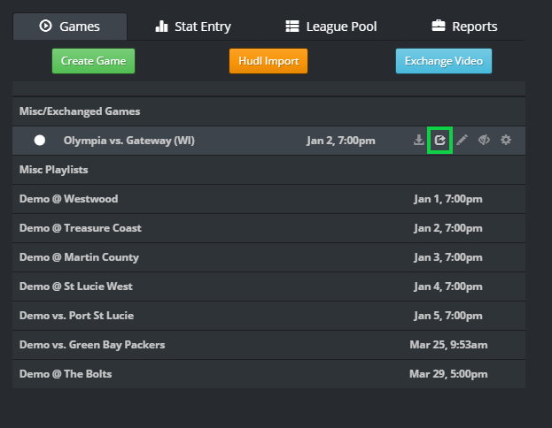Click download icon for Olympia vs. Gateway
Viewport: 552px width, 428px height.
(x=418, y=141)
